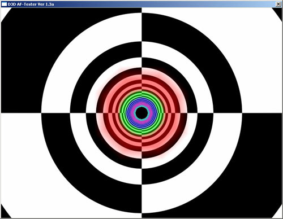Click the magenta ring band near the center
This screenshot has height=219, width=283.
tap(141, 103)
